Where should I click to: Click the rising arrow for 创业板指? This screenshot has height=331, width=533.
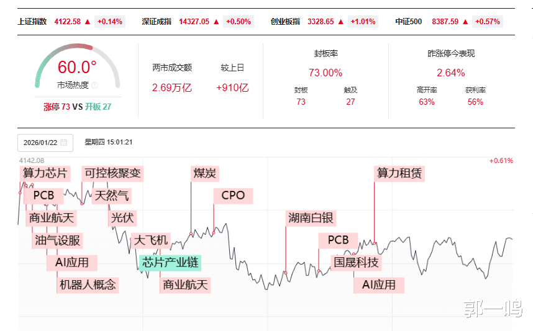[x=342, y=22]
